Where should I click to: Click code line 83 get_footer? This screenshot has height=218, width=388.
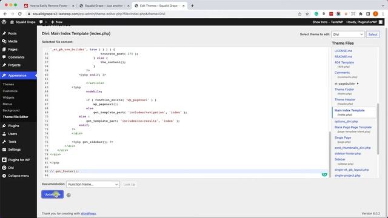click(64, 171)
